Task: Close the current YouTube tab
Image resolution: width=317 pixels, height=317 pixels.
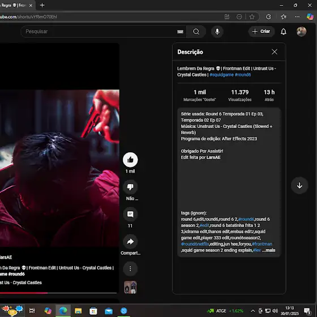Action: pos(31,6)
